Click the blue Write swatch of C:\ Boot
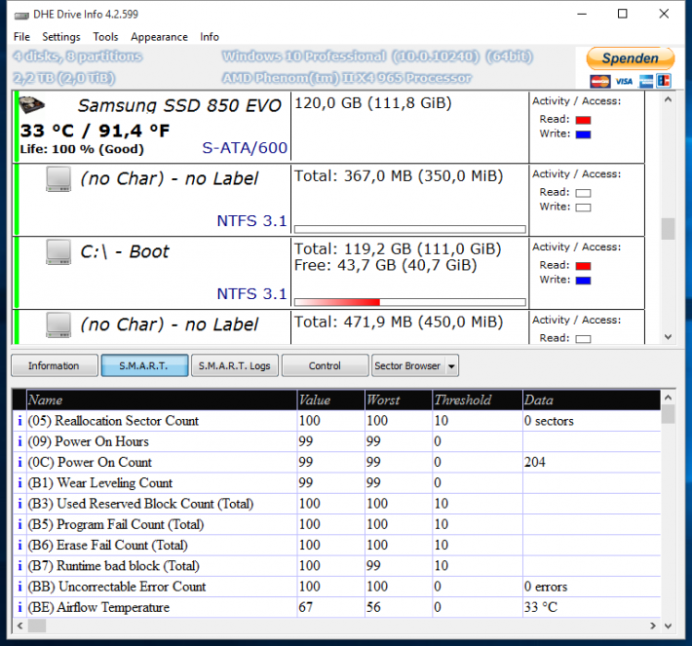The height and width of the screenshot is (646, 692). tap(583, 281)
